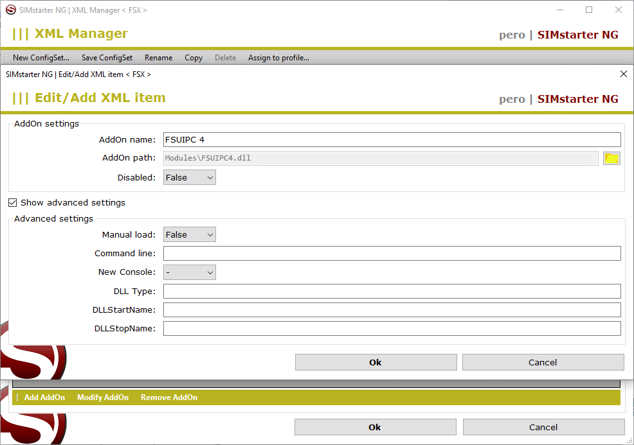Click New ConfigSet... in toolbar
The image size is (634, 445).
click(41, 58)
